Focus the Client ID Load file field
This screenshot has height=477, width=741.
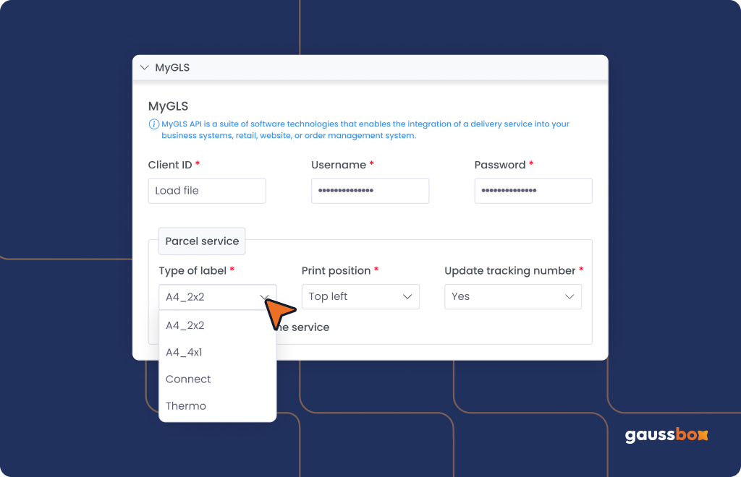click(207, 191)
